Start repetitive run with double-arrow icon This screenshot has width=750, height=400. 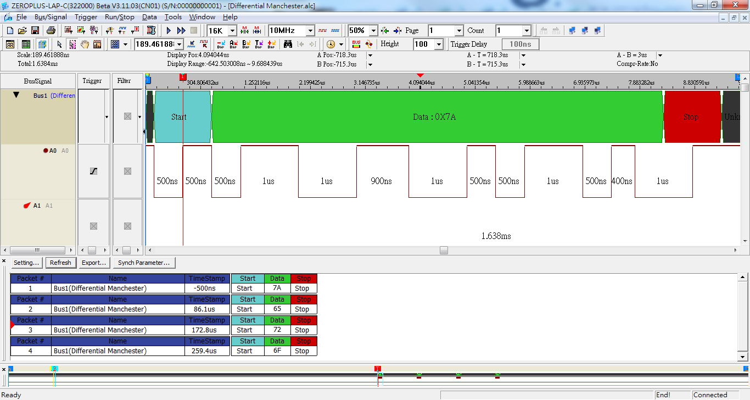coord(181,31)
